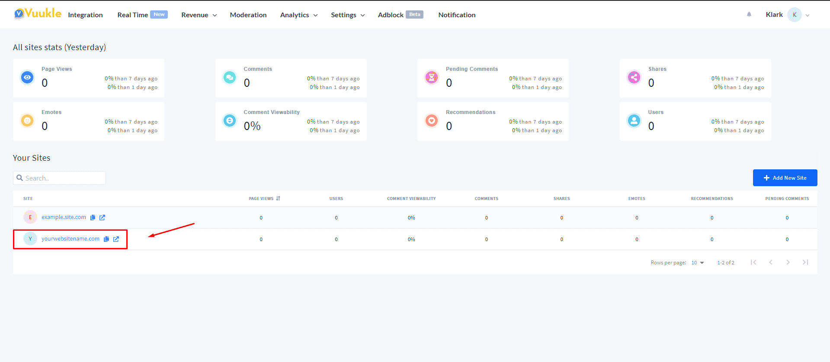Open the Rows per page dropdown
This screenshot has width=830, height=362.
pos(698,263)
